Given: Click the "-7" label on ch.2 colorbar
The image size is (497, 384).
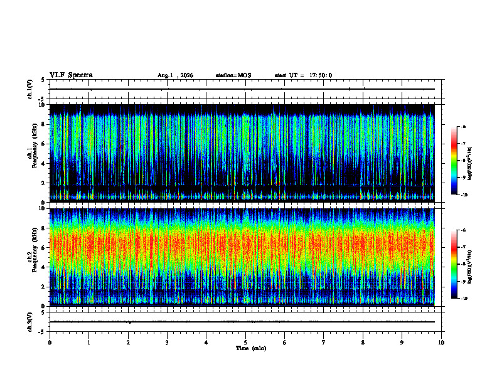Looking at the screenshot, I should coord(463,247).
